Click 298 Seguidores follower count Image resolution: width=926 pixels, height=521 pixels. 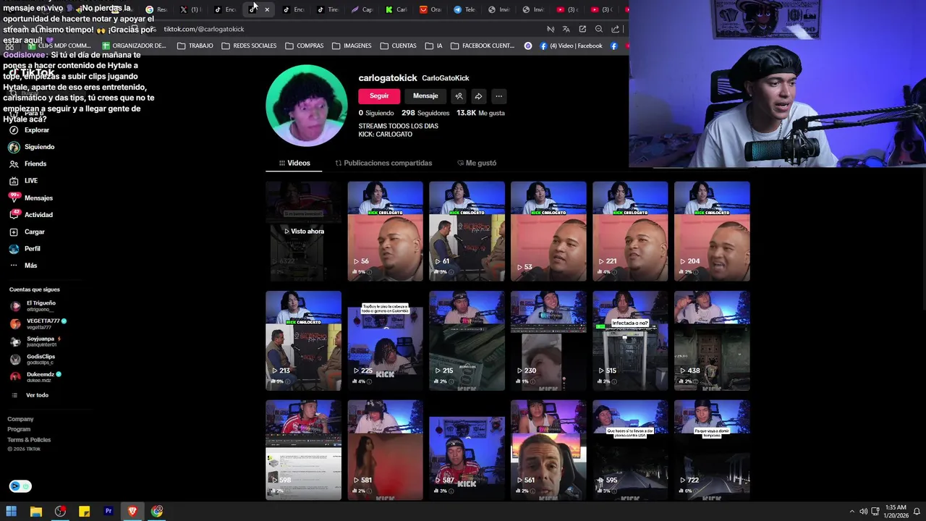pos(425,114)
